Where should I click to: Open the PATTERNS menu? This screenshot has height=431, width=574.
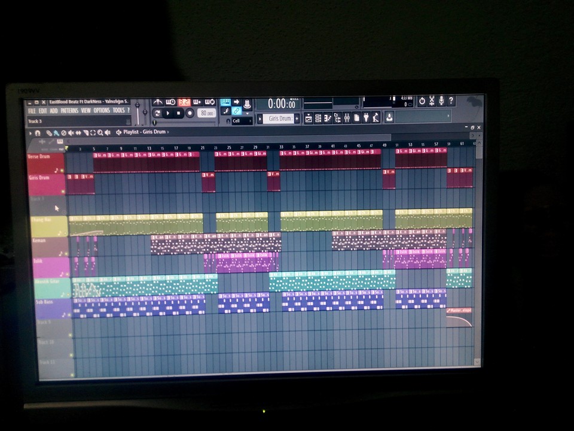click(69, 110)
